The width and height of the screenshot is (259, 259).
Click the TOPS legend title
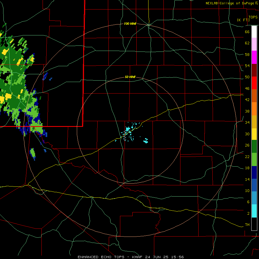tap(253, 17)
